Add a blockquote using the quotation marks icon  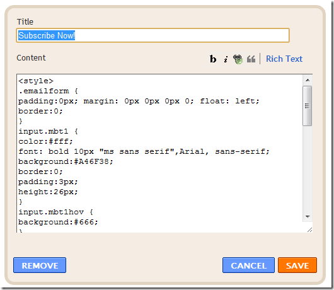point(251,59)
